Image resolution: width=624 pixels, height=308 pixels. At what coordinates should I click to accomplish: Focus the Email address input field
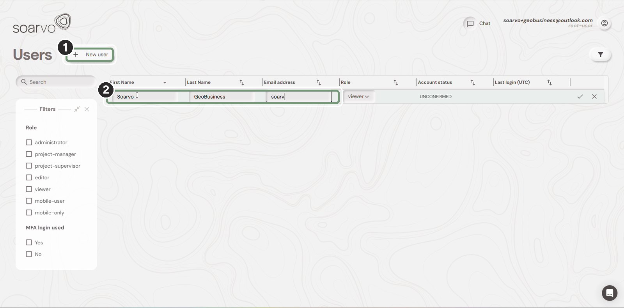[299, 97]
